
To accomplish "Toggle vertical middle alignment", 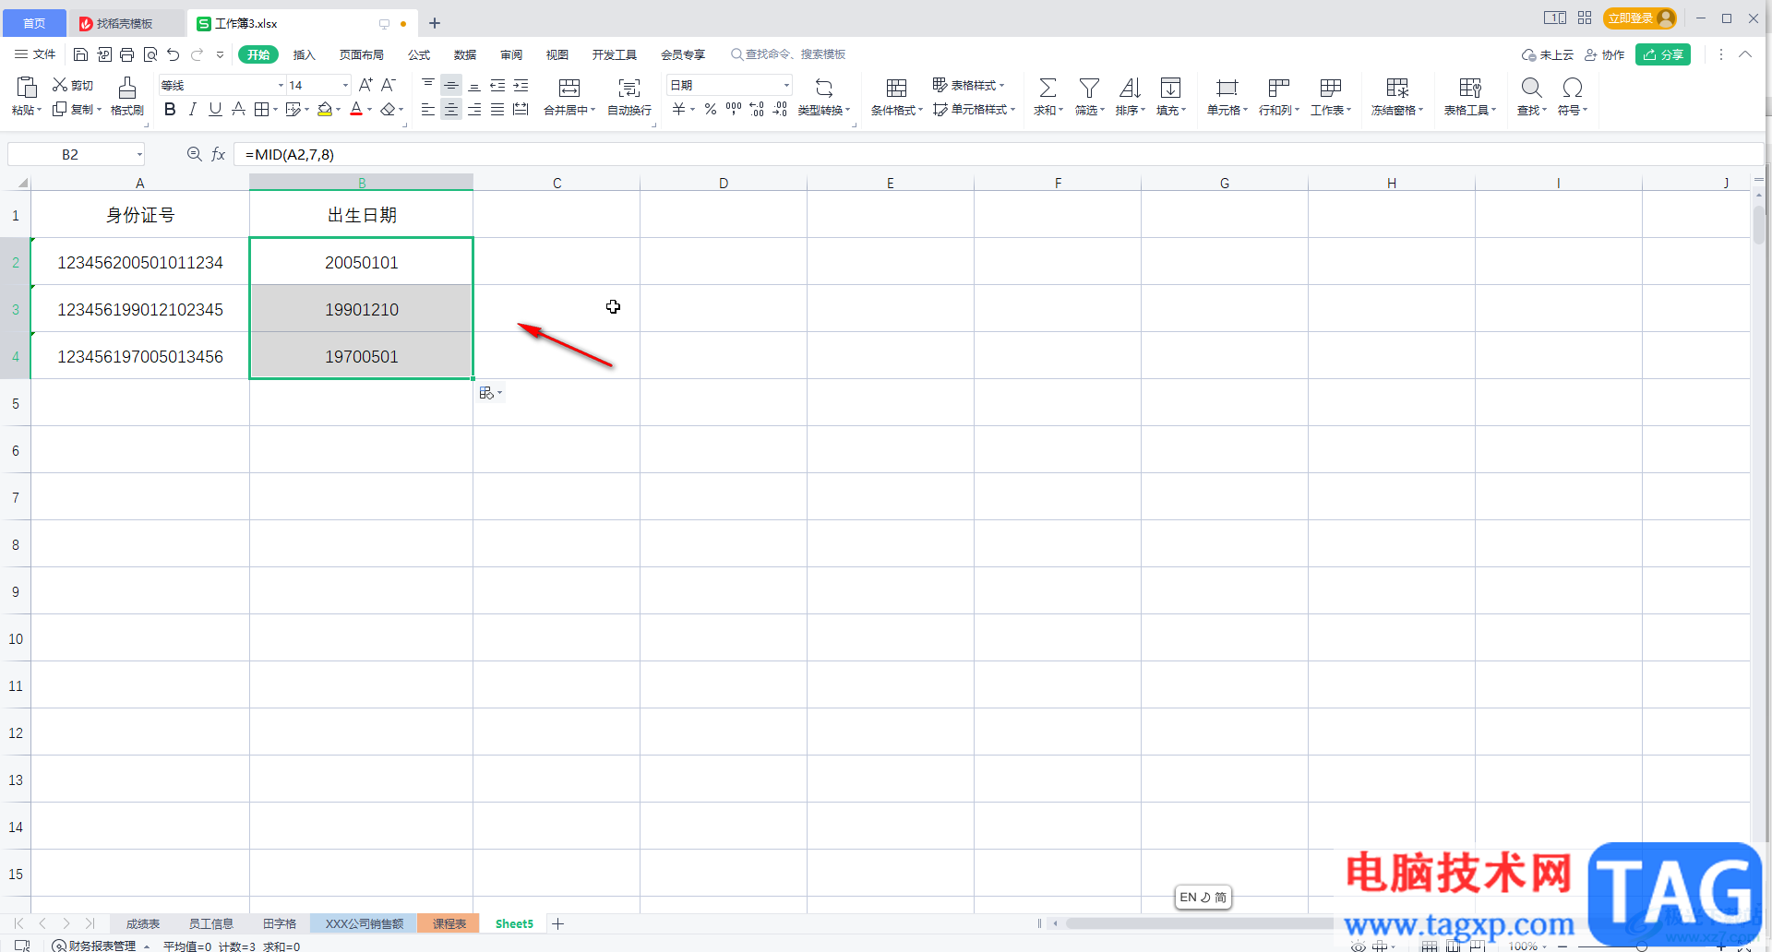I will pyautogui.click(x=450, y=85).
